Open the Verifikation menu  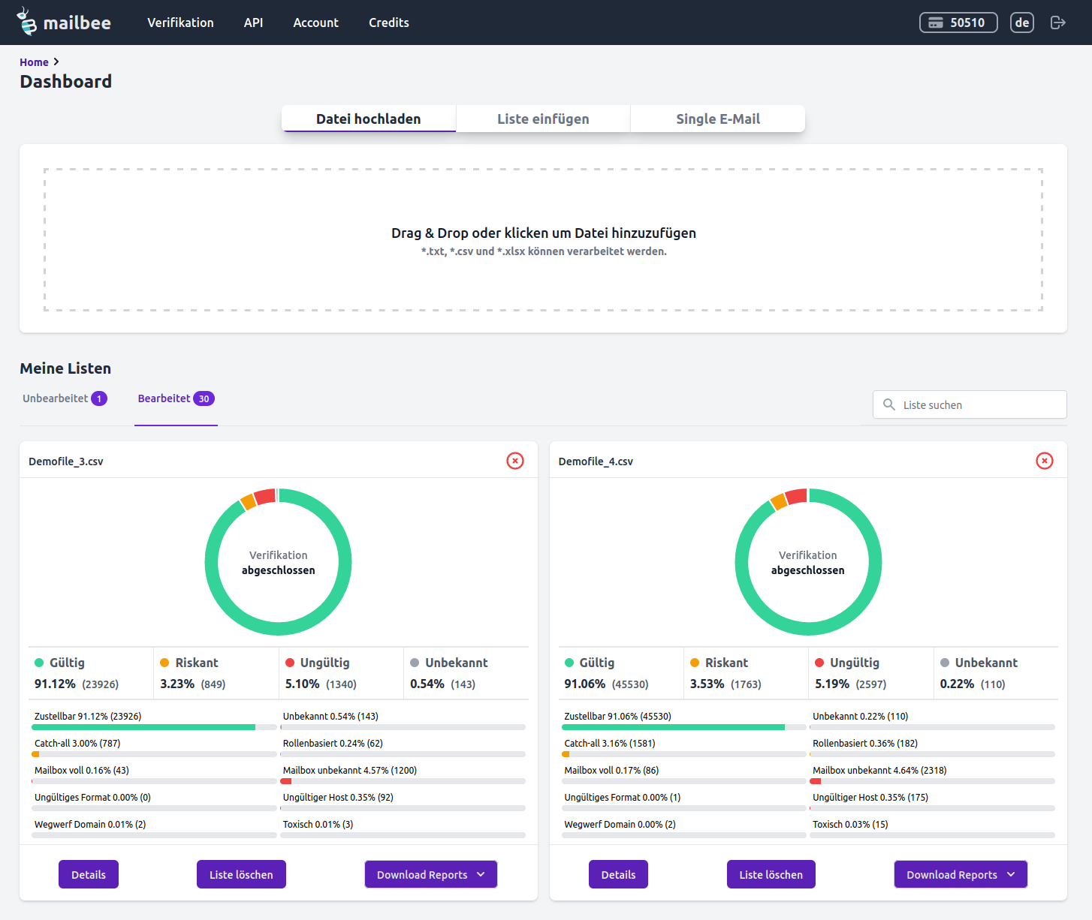(x=180, y=23)
